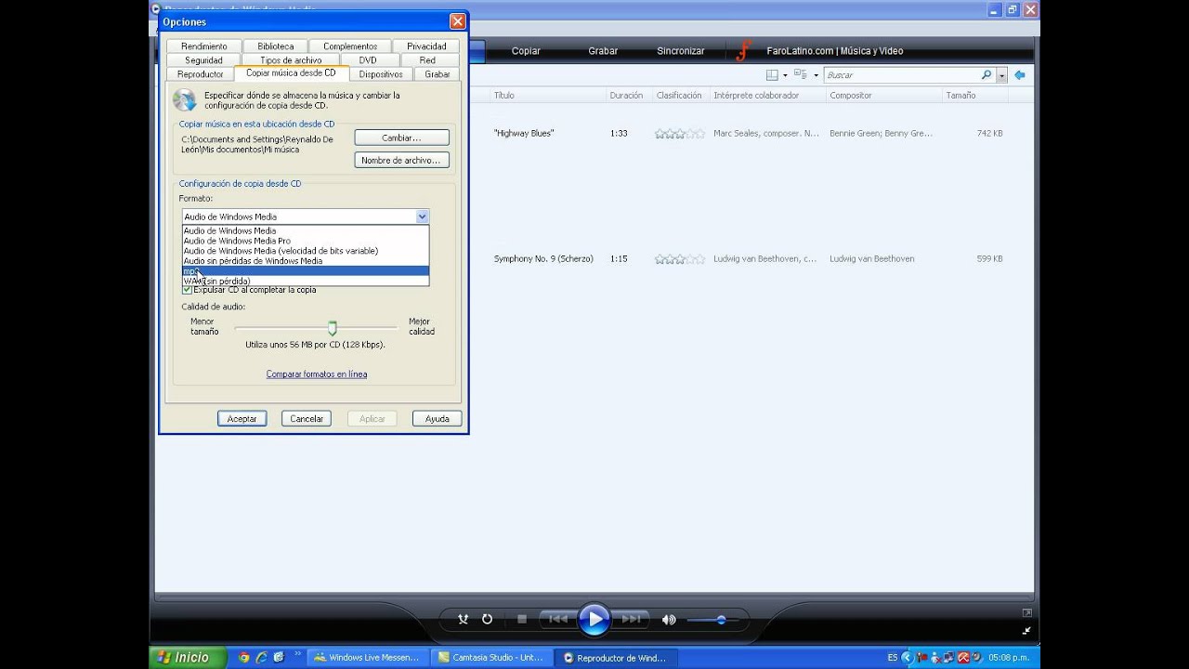This screenshot has width=1189, height=669.
Task: Open the Copiar tab in Media Player
Action: point(526,51)
